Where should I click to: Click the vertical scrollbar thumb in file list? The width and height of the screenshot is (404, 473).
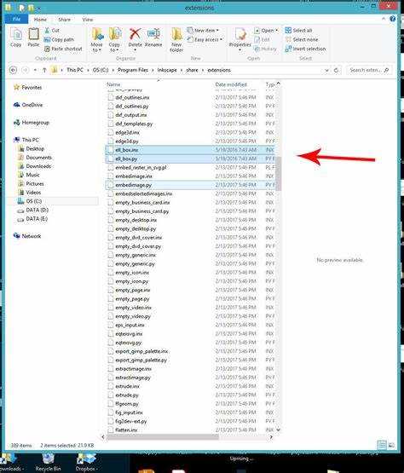(x=278, y=174)
